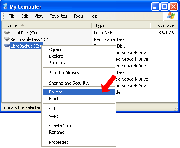Click the UltraBackup (E:) drive icon
Viewport: 180px width, 148px height.
click(7, 46)
